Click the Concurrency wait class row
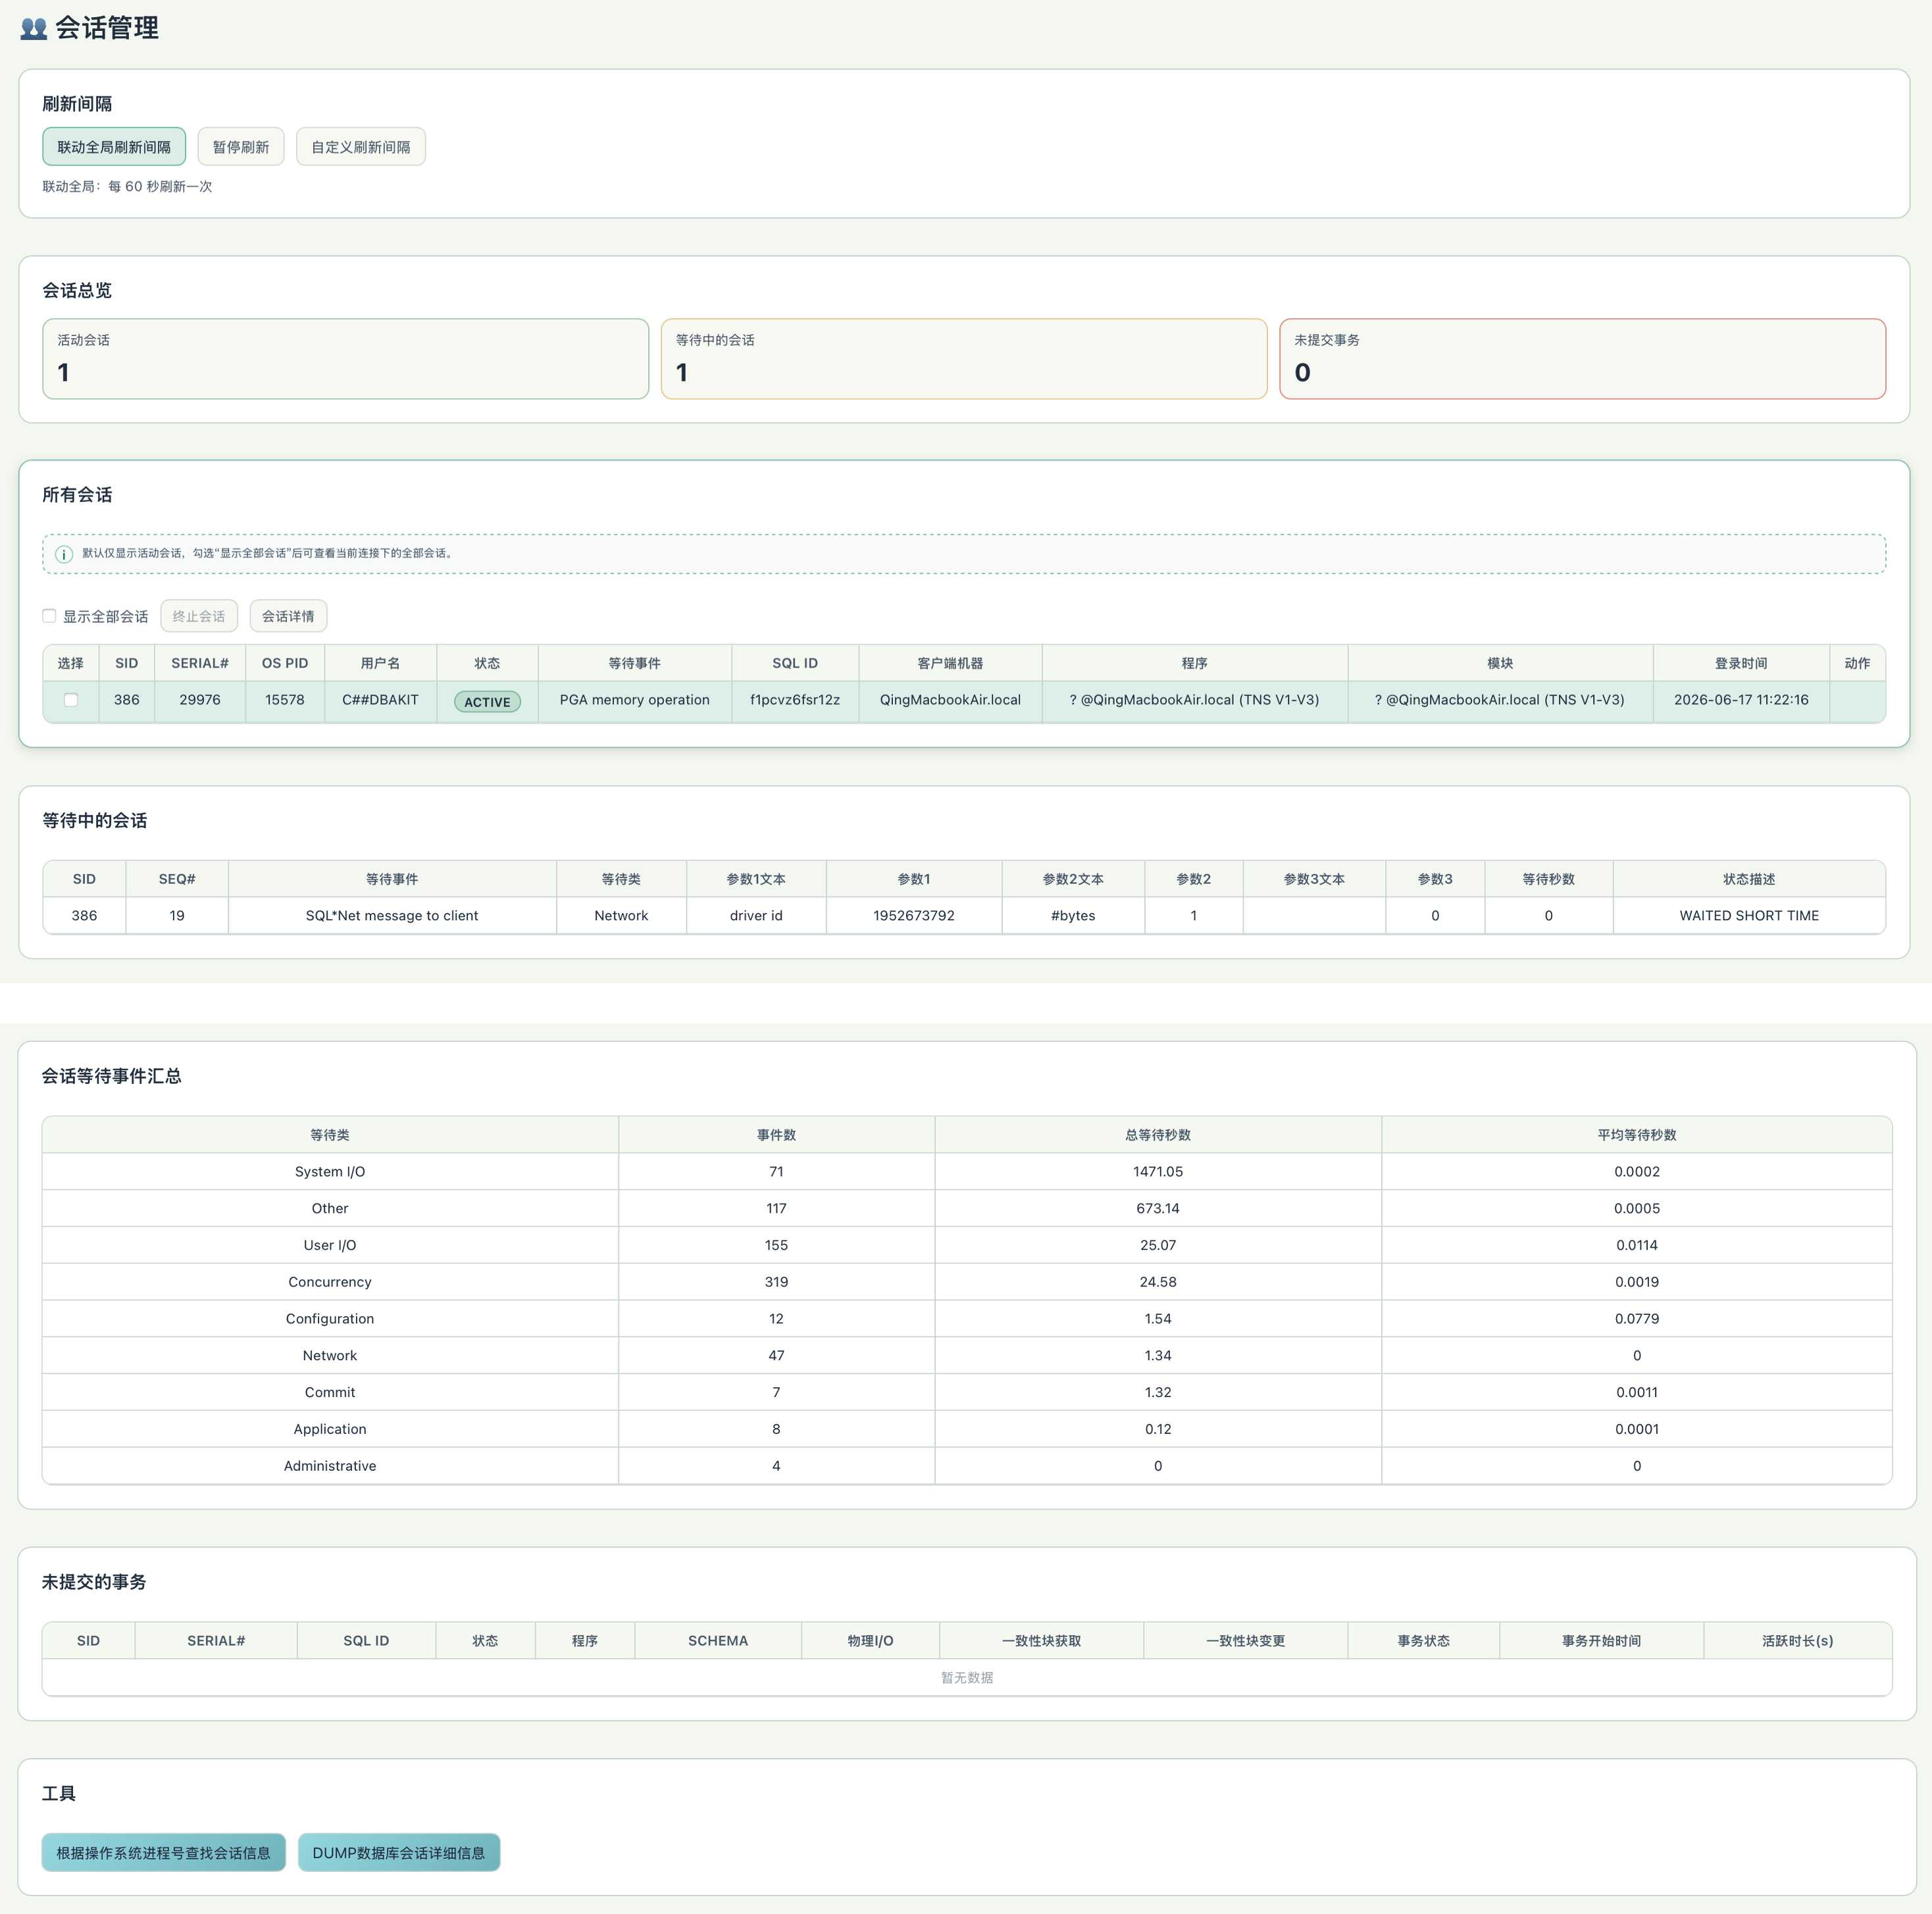Viewport: 1932px width, 1914px height. click(967, 1281)
